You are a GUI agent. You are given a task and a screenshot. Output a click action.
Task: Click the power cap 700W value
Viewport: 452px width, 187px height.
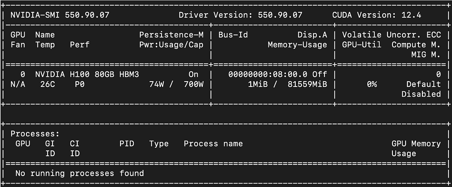(x=193, y=84)
